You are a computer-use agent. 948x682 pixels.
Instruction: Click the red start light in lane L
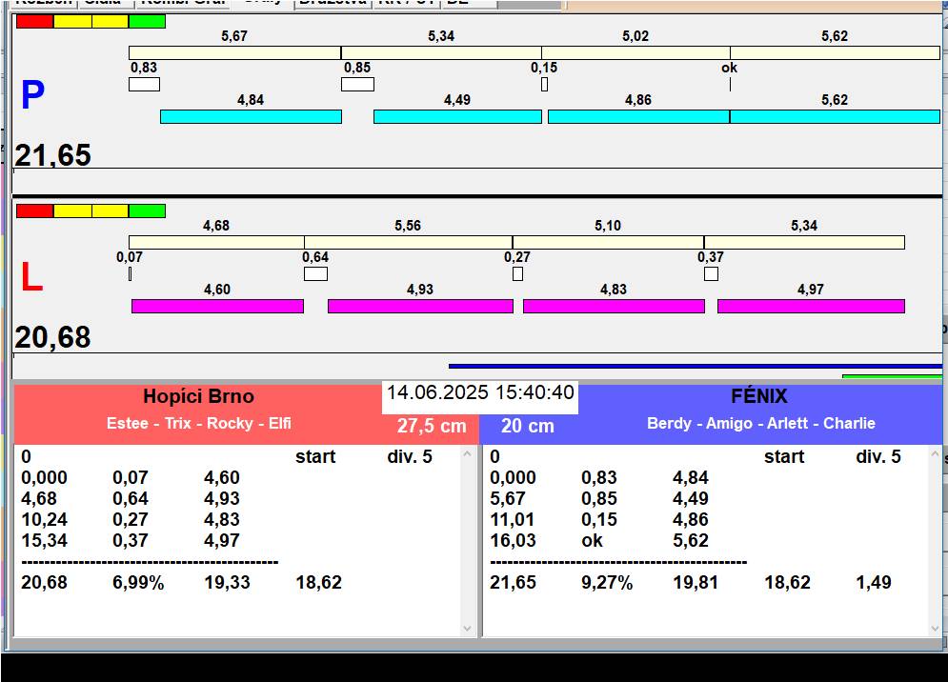34,211
